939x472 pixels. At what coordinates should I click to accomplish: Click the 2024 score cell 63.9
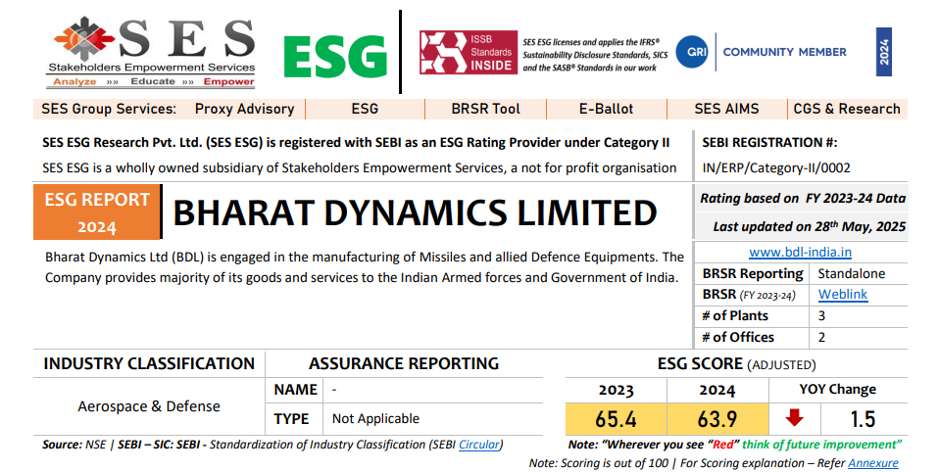pos(717,419)
